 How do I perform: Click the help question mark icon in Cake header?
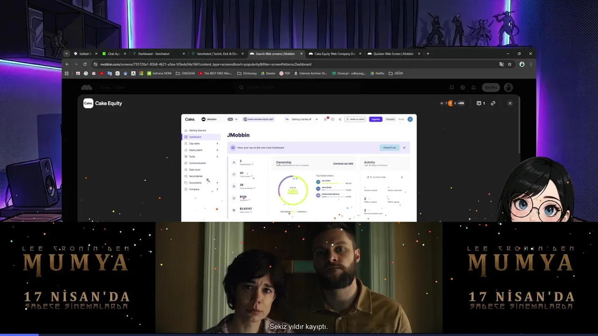[333, 119]
